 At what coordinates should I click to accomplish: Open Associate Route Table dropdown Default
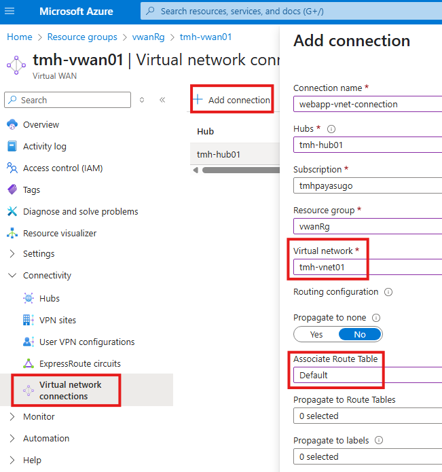pyautogui.click(x=368, y=375)
